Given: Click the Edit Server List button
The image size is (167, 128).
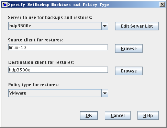Looking at the screenshot, I should 137,26.
